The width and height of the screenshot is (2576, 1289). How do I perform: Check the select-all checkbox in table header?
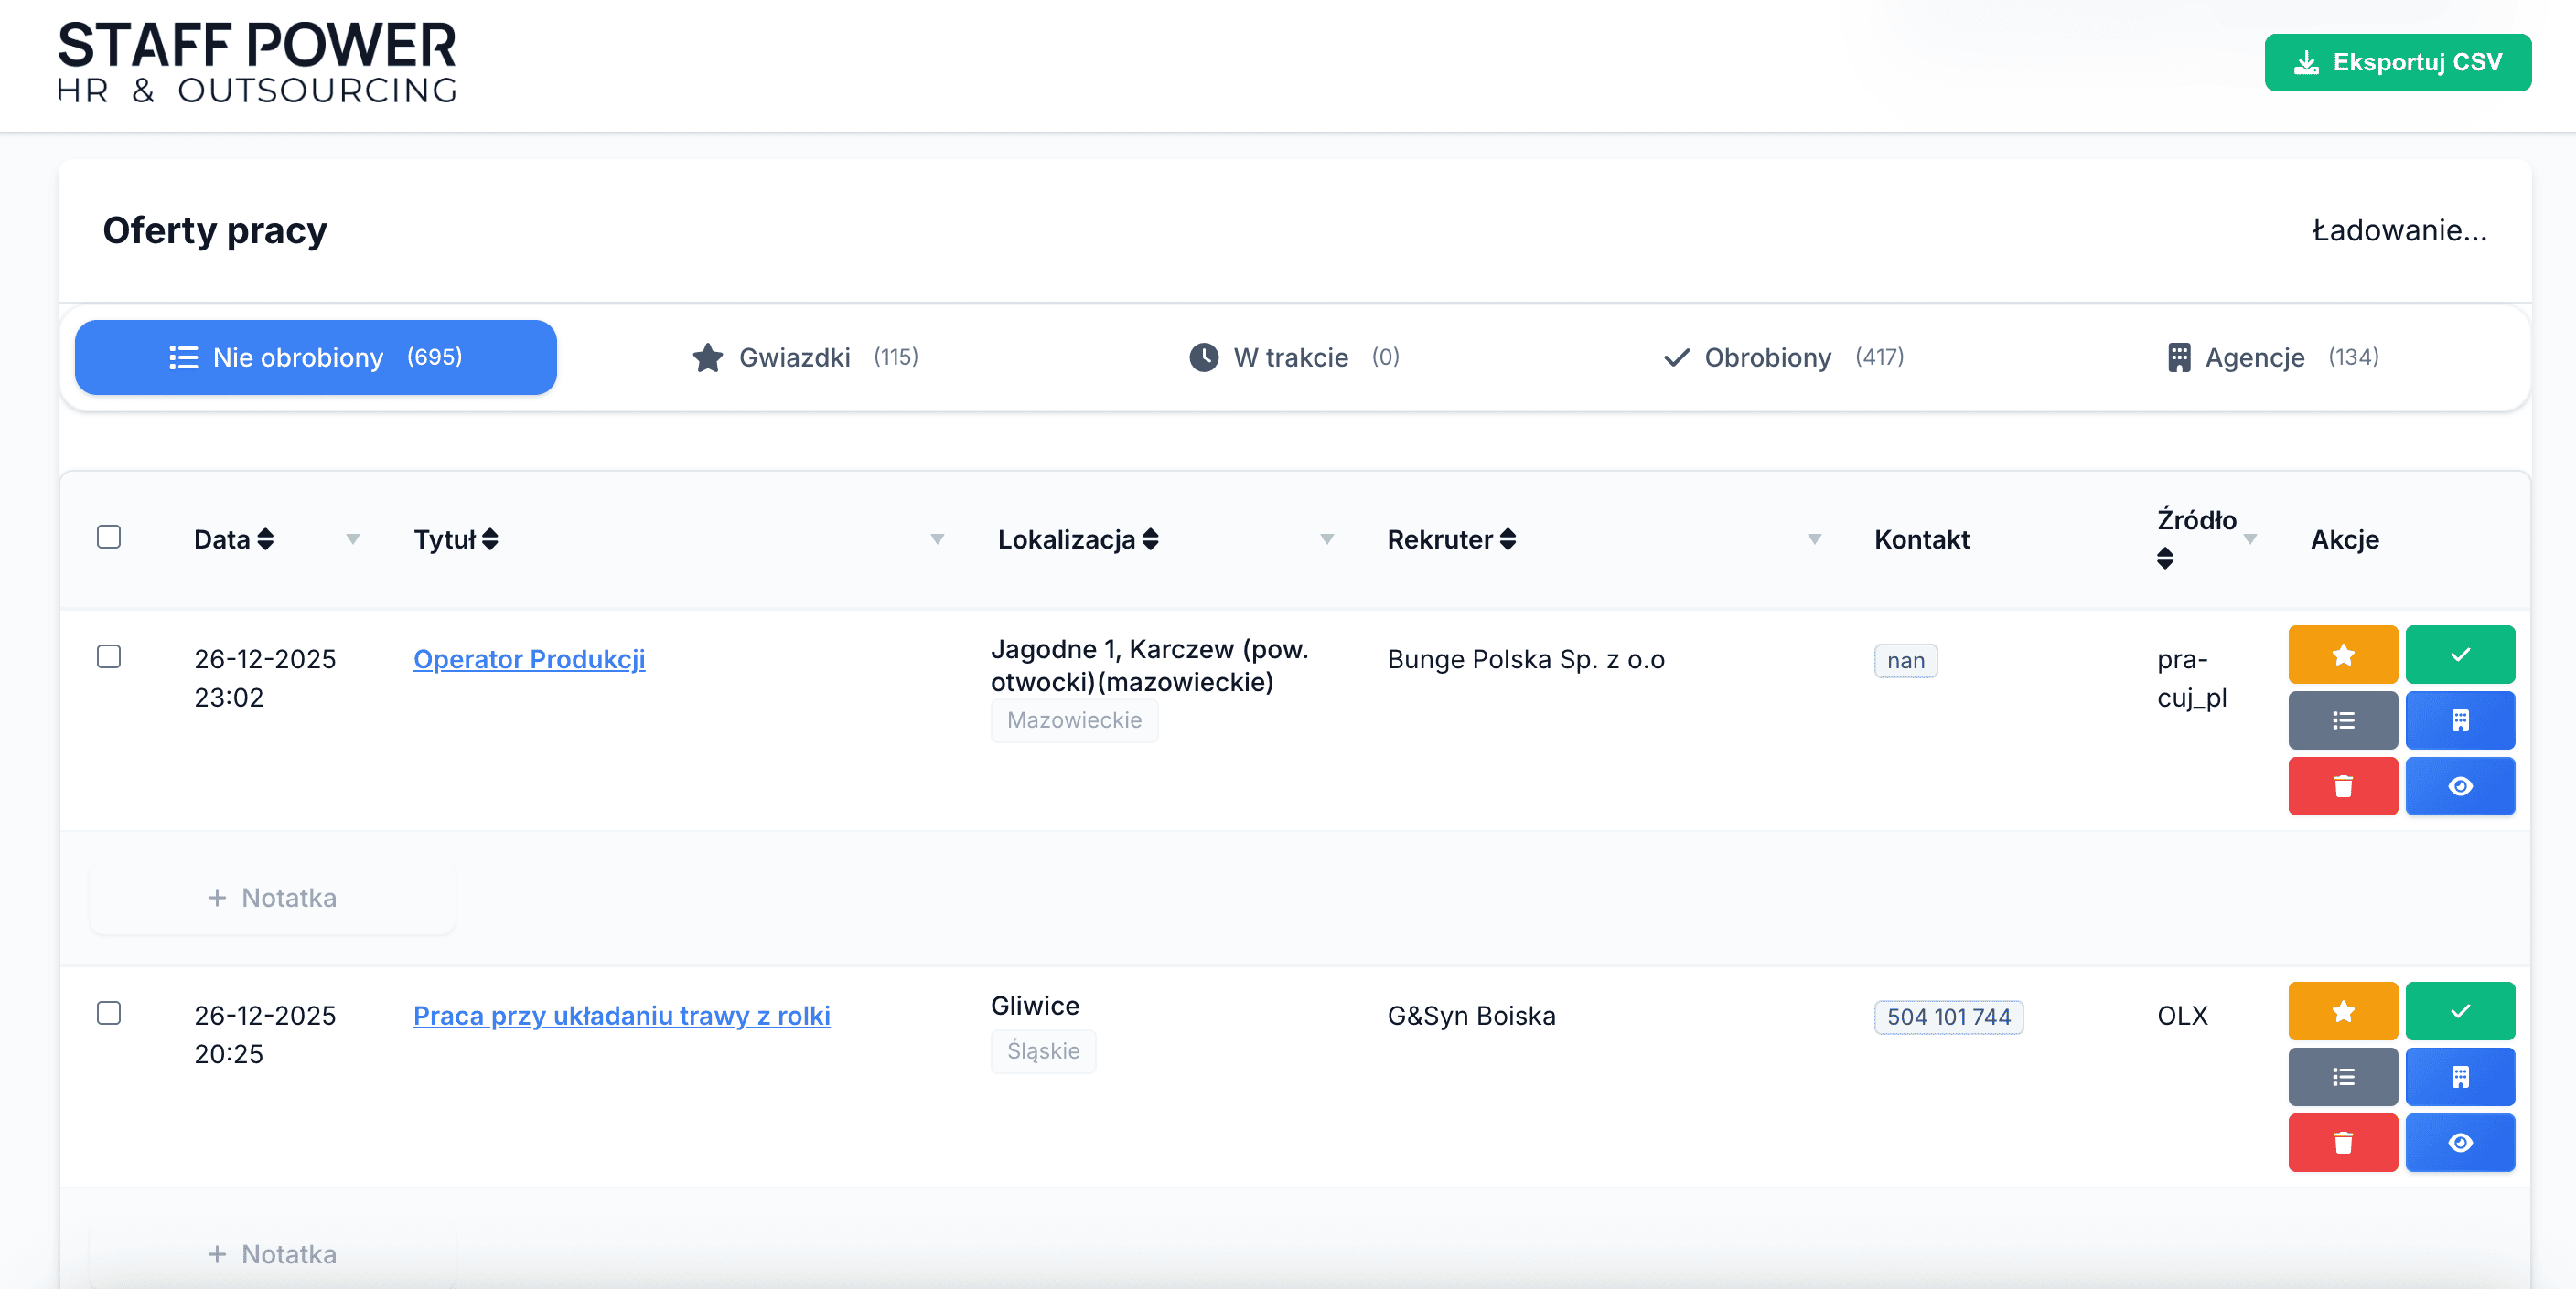[109, 537]
